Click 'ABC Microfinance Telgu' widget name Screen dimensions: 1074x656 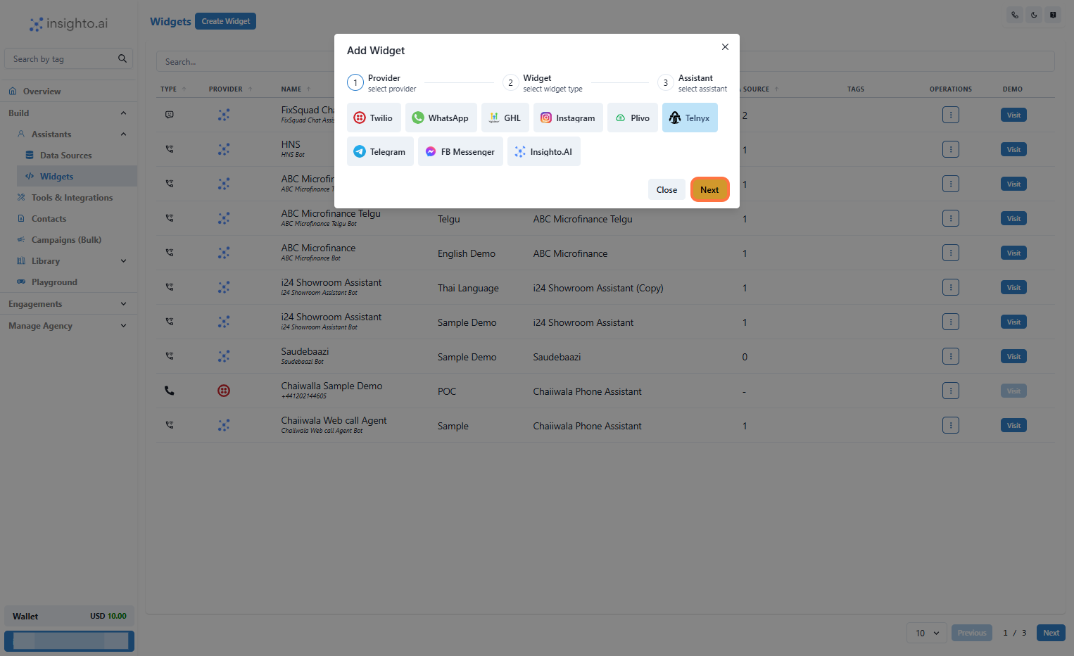pos(331,213)
